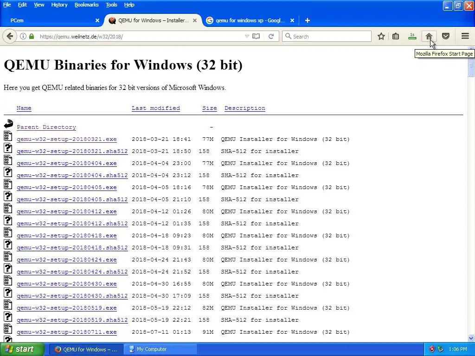Download qemu-w32-setup-20180418.exe
This screenshot has height=356, width=475.
pos(67,235)
